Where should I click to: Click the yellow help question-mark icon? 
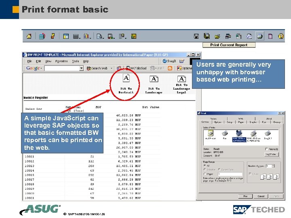pos(281,36)
